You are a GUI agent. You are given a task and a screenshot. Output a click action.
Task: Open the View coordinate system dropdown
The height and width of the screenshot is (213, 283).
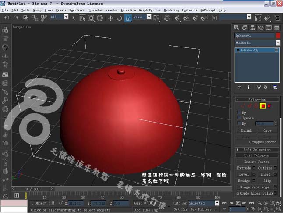pyautogui.click(x=149, y=17)
